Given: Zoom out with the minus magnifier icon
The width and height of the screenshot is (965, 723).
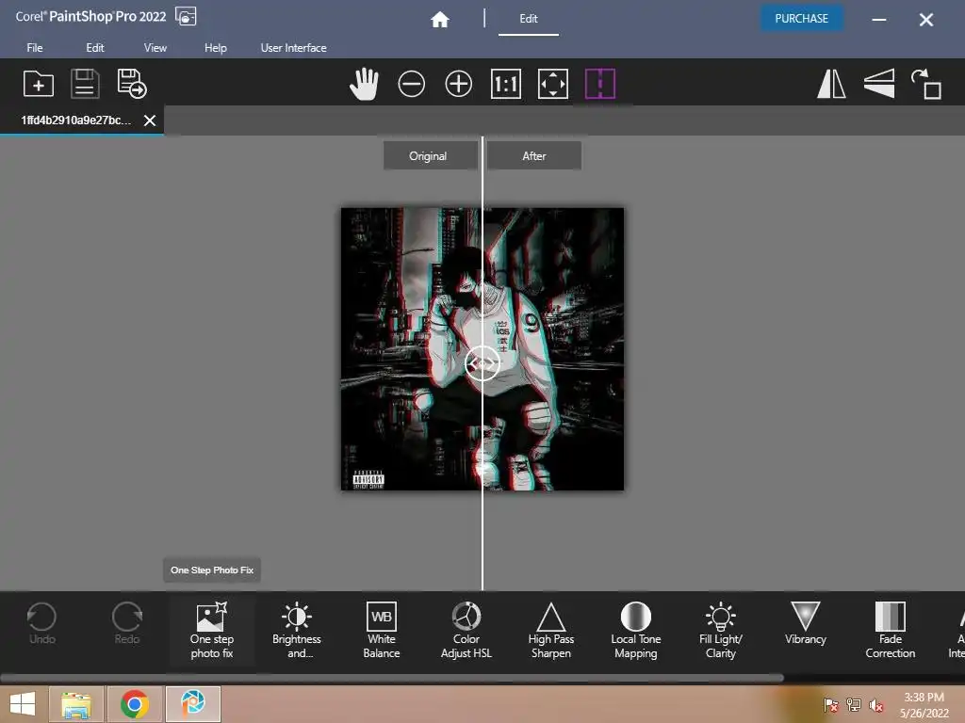Looking at the screenshot, I should tap(411, 84).
